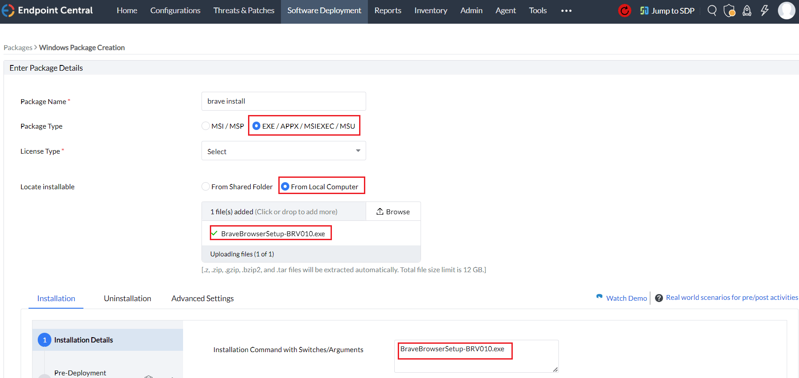Click the Endpoint Central logo icon
The height and width of the screenshot is (378, 799).
click(8, 11)
